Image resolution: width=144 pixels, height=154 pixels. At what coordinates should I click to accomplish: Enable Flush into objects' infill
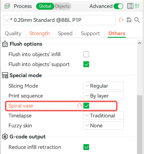(x=86, y=54)
